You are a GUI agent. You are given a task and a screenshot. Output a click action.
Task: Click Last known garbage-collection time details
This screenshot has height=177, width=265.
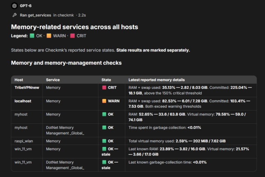tap(167, 162)
